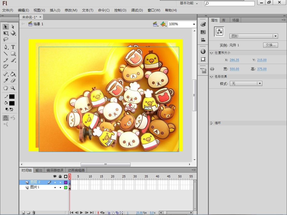
Task: Open the Align panel icon
Action: point(203,40)
